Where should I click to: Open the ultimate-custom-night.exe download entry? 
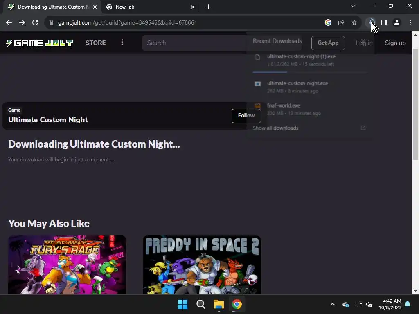(x=310, y=87)
